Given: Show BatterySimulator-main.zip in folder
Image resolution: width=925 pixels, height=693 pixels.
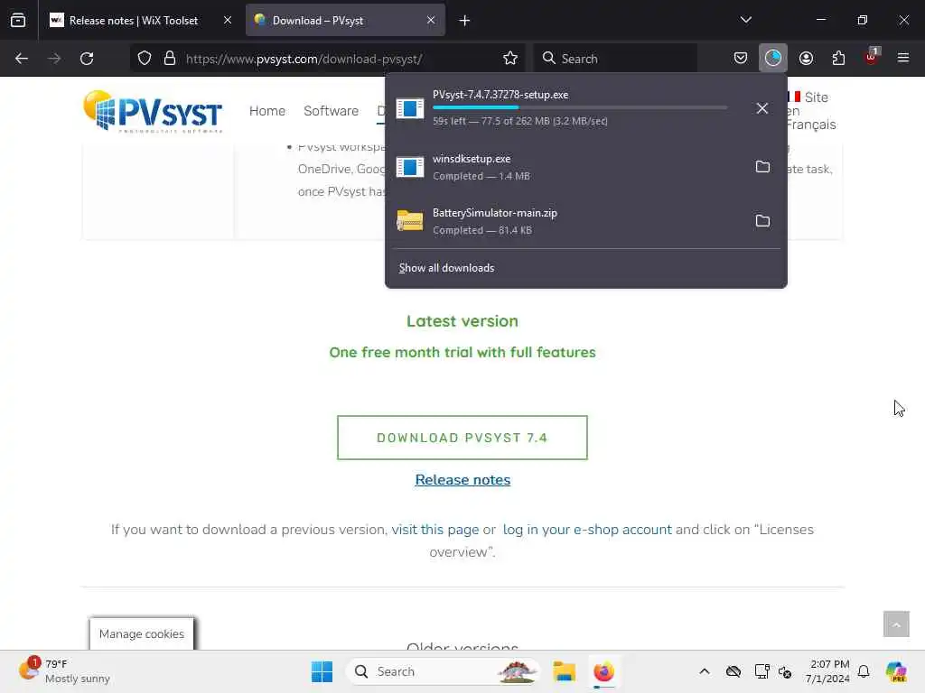Looking at the screenshot, I should pos(762,221).
